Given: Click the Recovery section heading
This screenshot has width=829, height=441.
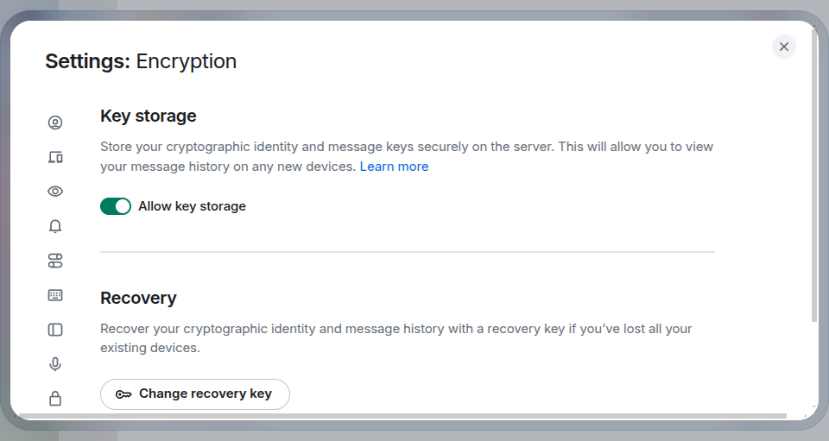Looking at the screenshot, I should [x=138, y=298].
